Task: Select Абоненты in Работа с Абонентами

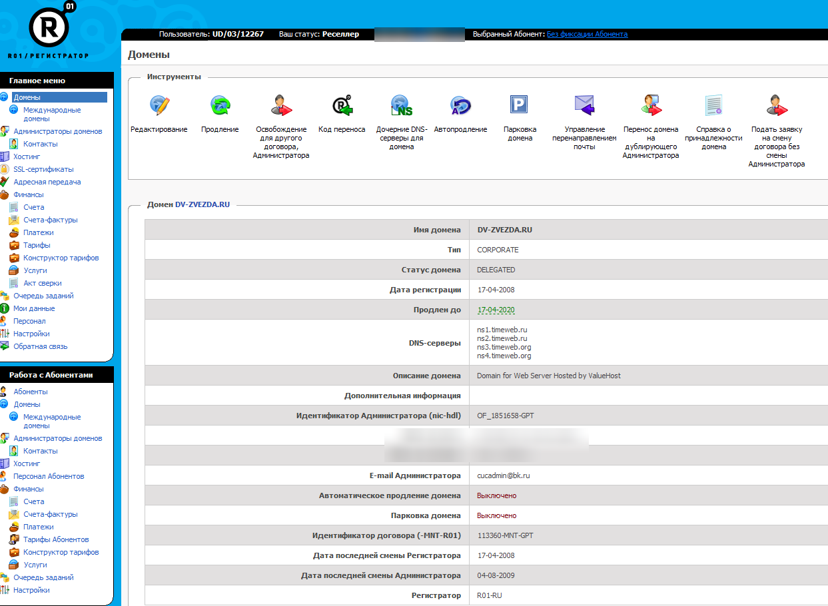Action: [x=31, y=392]
